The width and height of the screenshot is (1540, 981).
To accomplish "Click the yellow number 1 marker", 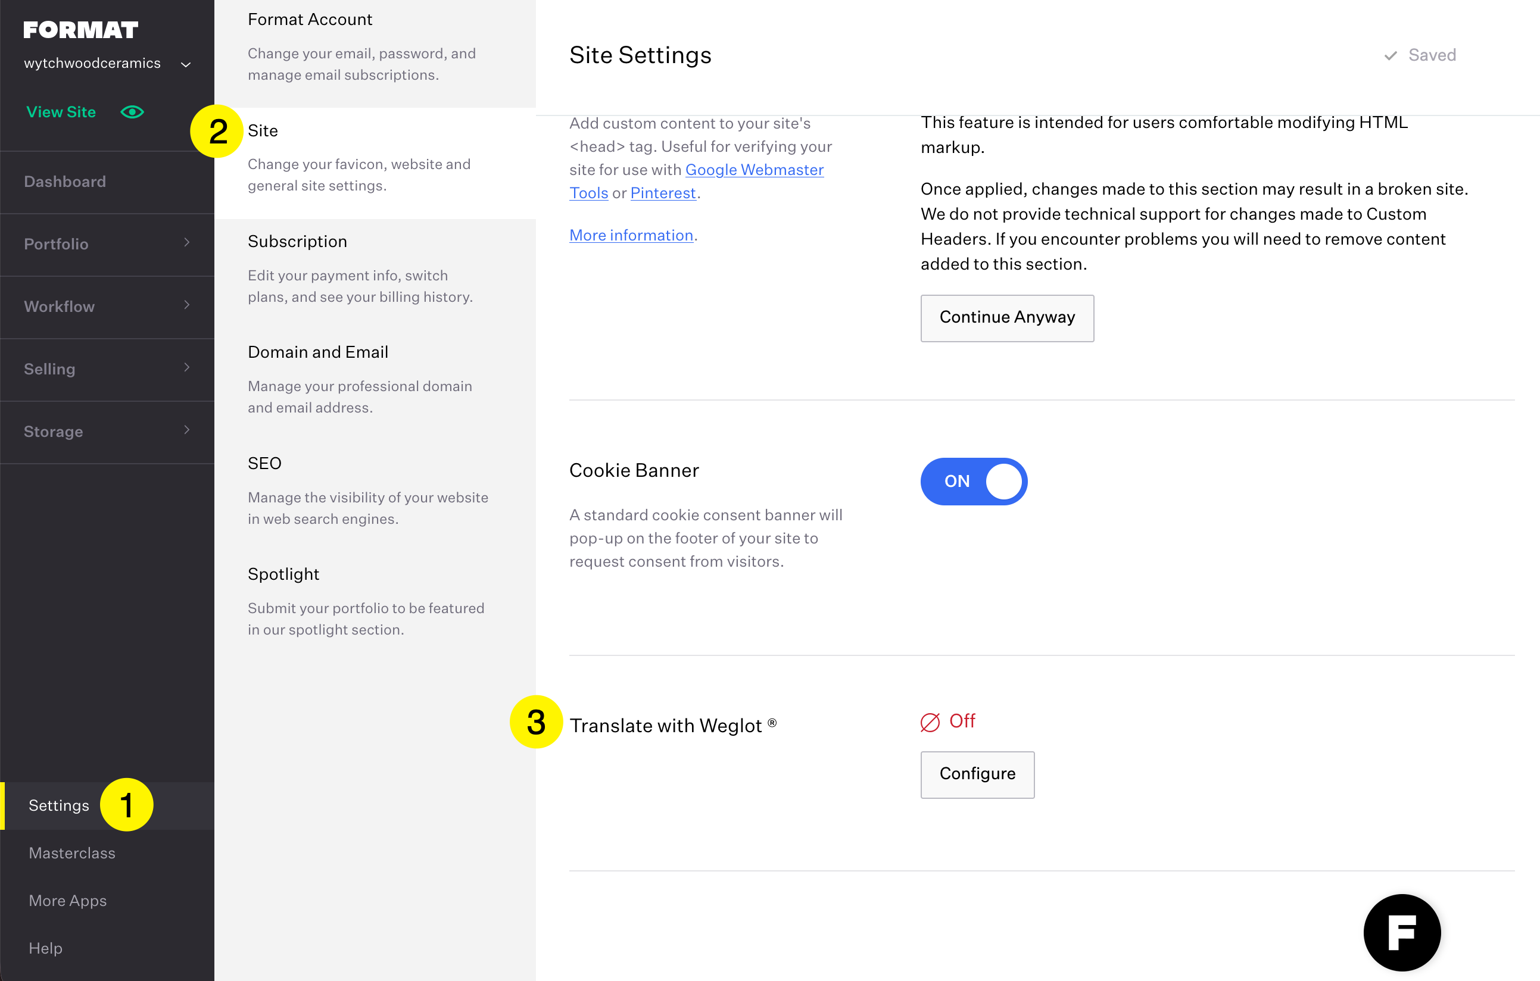I will click(127, 805).
